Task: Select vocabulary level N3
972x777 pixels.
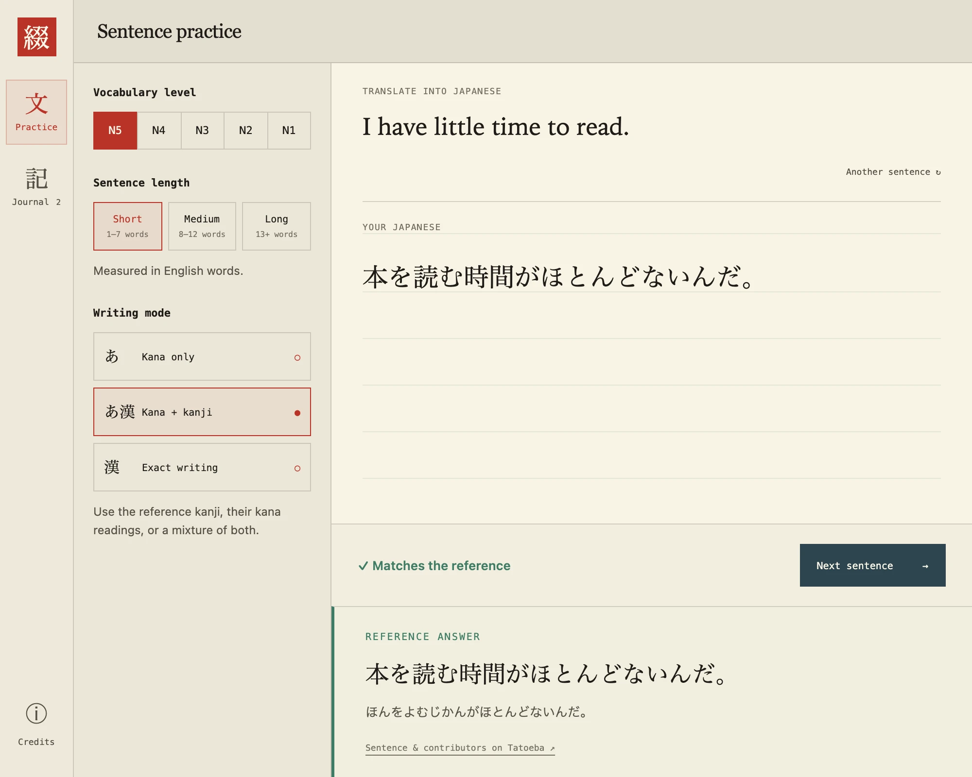Action: (x=202, y=131)
